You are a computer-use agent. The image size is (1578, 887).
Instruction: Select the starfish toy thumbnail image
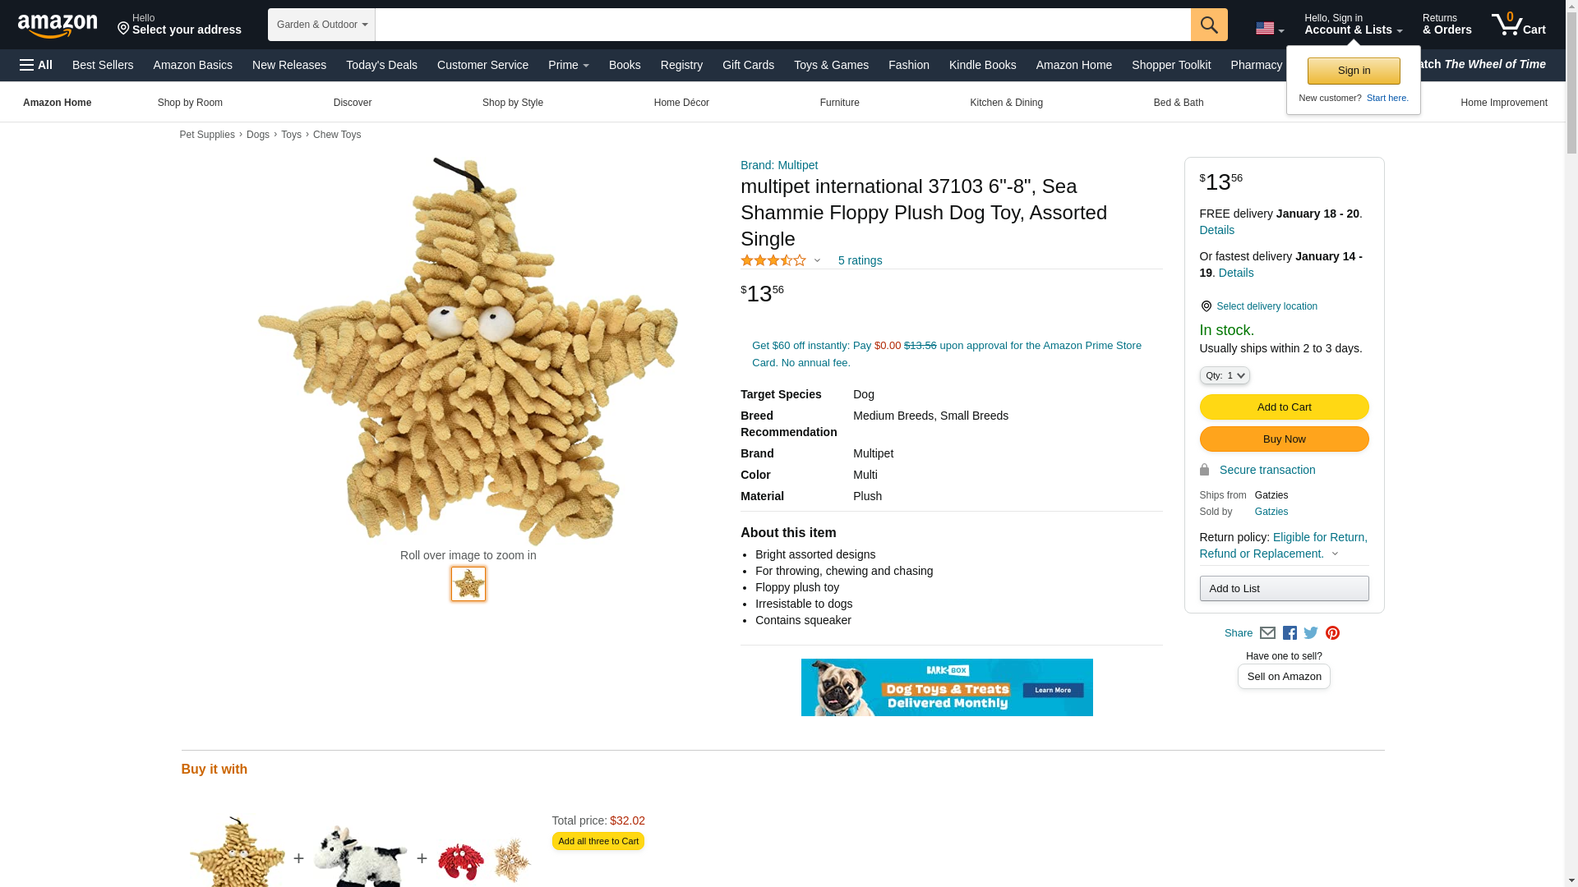(468, 584)
